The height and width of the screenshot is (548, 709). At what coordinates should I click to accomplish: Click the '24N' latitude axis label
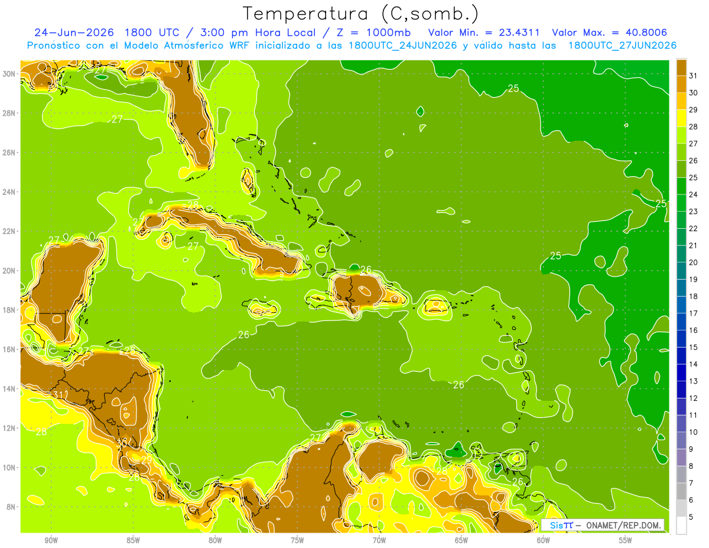pos(10,192)
